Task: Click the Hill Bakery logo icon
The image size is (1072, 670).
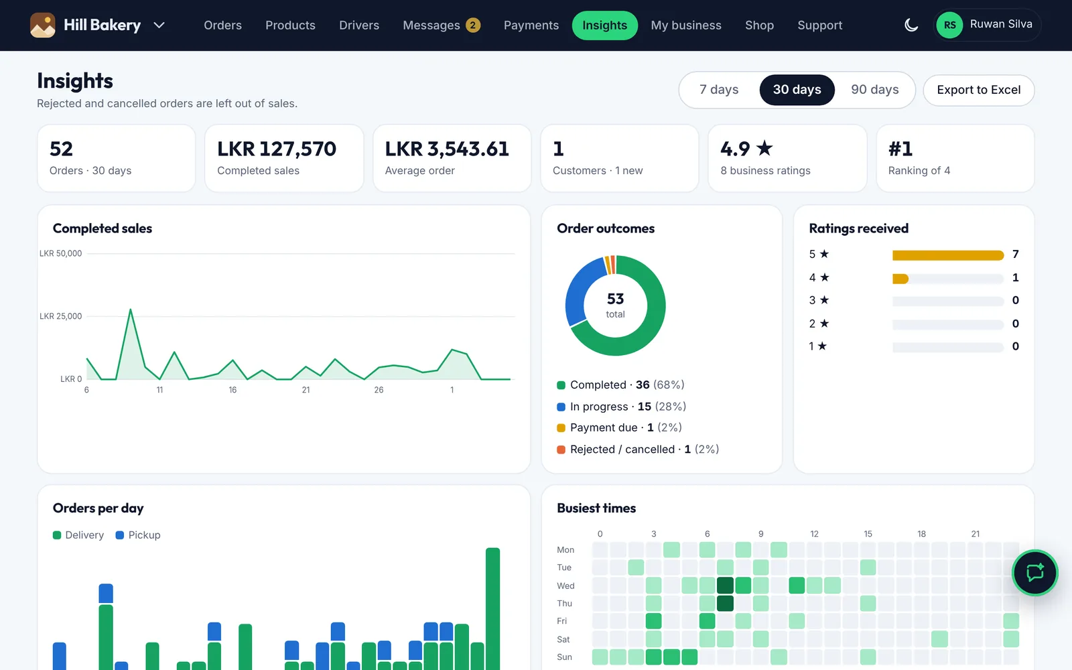Action: pos(43,25)
